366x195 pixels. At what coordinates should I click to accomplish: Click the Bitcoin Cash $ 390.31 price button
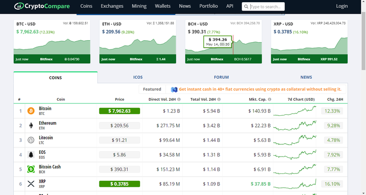pos(119,169)
